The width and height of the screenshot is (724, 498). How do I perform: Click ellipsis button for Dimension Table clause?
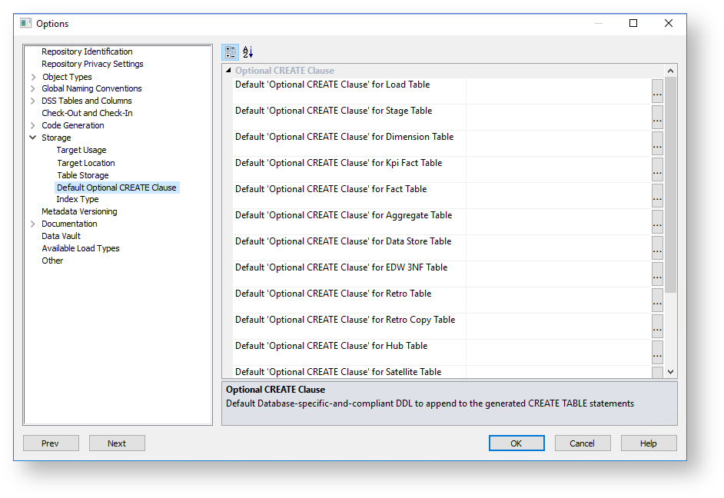(x=657, y=143)
